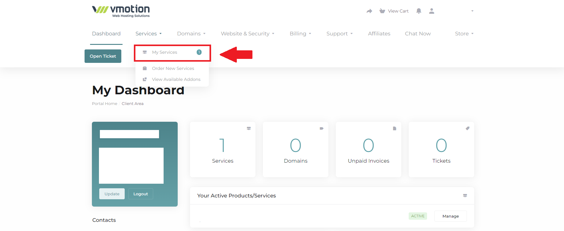This screenshot has height=231, width=564.
Task: Click the Open Ticket button
Action: [x=103, y=56]
